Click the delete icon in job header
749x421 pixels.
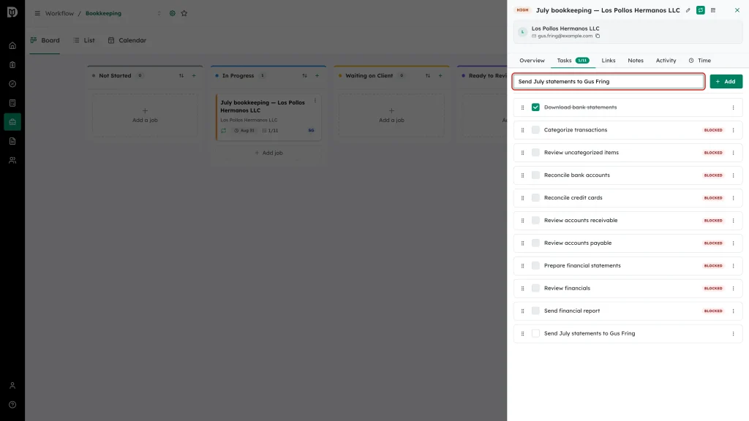pos(713,10)
